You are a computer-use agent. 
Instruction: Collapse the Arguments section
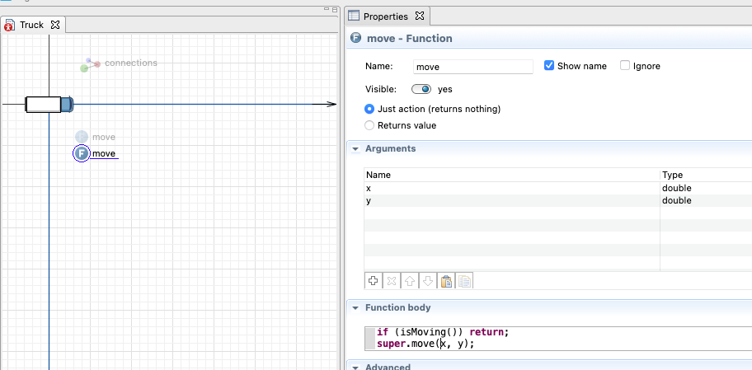(355, 149)
